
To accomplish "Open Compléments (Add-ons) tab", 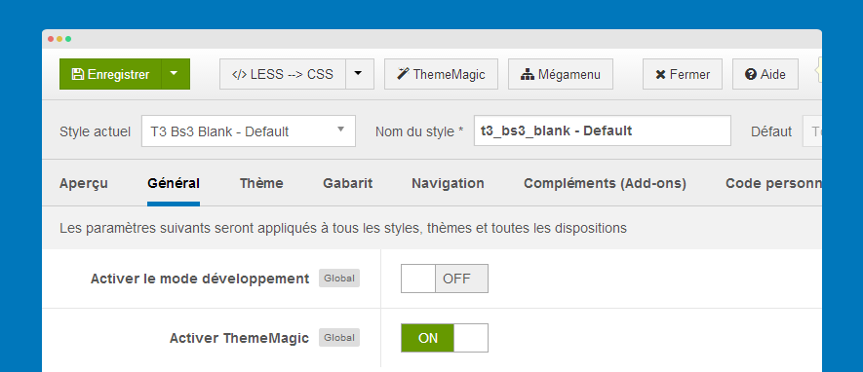I will [605, 183].
